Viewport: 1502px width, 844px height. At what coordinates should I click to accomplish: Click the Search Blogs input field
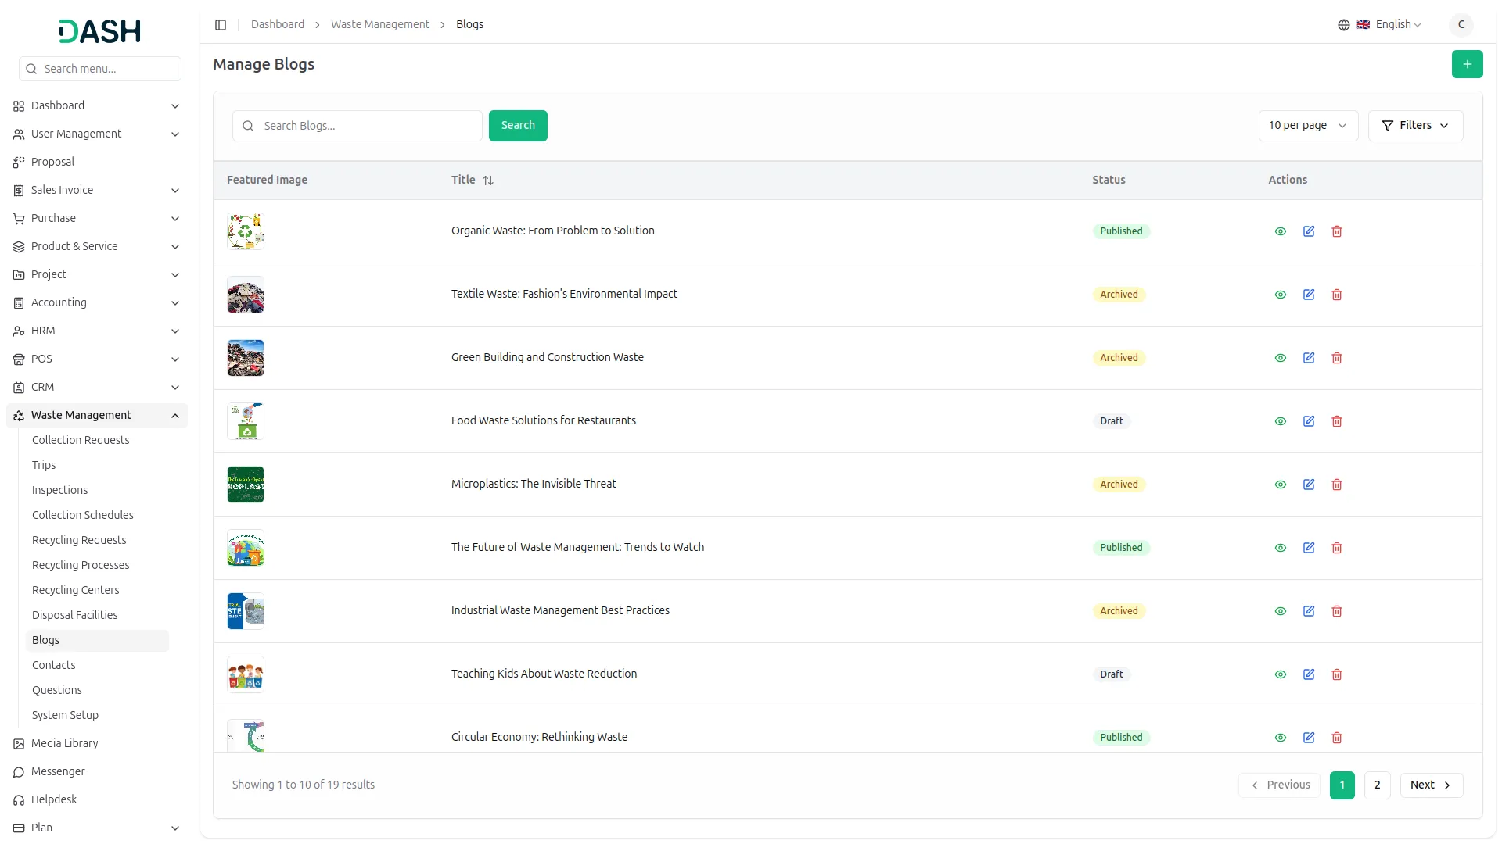click(x=368, y=126)
